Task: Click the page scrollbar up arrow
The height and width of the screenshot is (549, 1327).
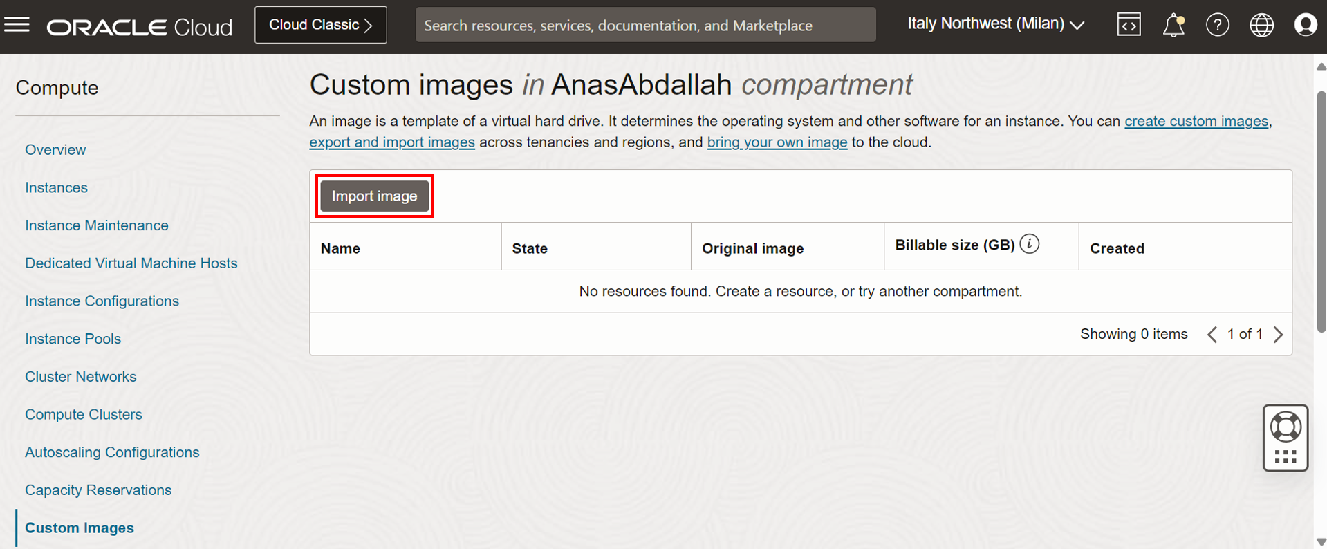Action: click(1321, 66)
